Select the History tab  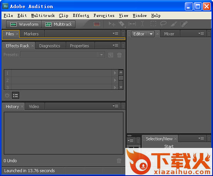point(12,106)
